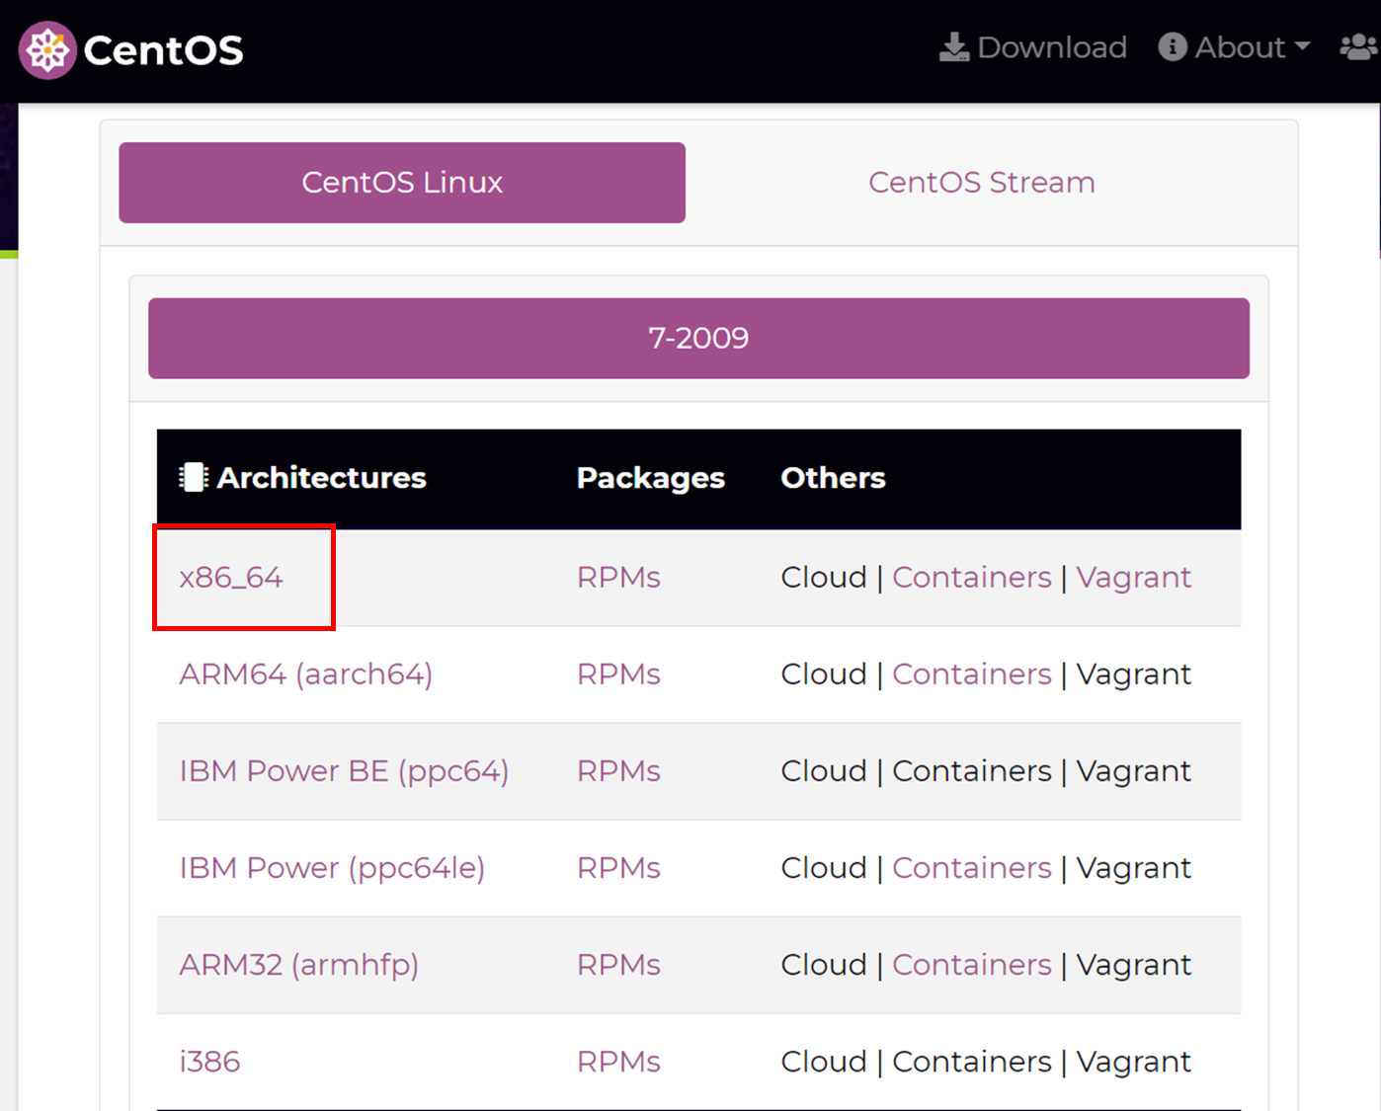1381x1111 pixels.
Task: Open Containers link in ppc64le row
Action: tap(972, 868)
